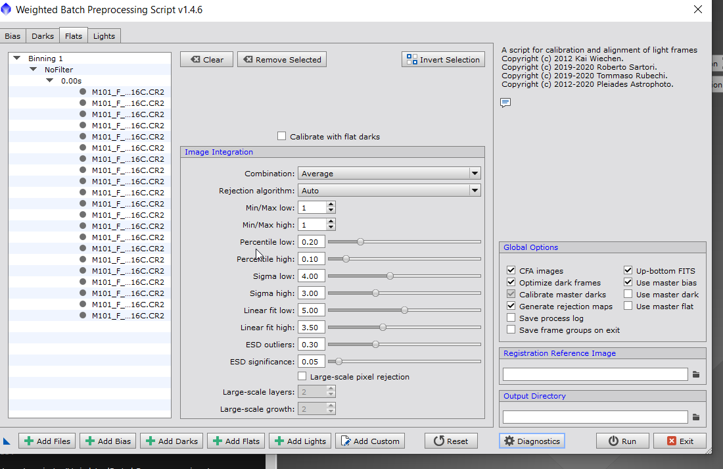Click the Add Bias button
The width and height of the screenshot is (723, 469).
[108, 441]
